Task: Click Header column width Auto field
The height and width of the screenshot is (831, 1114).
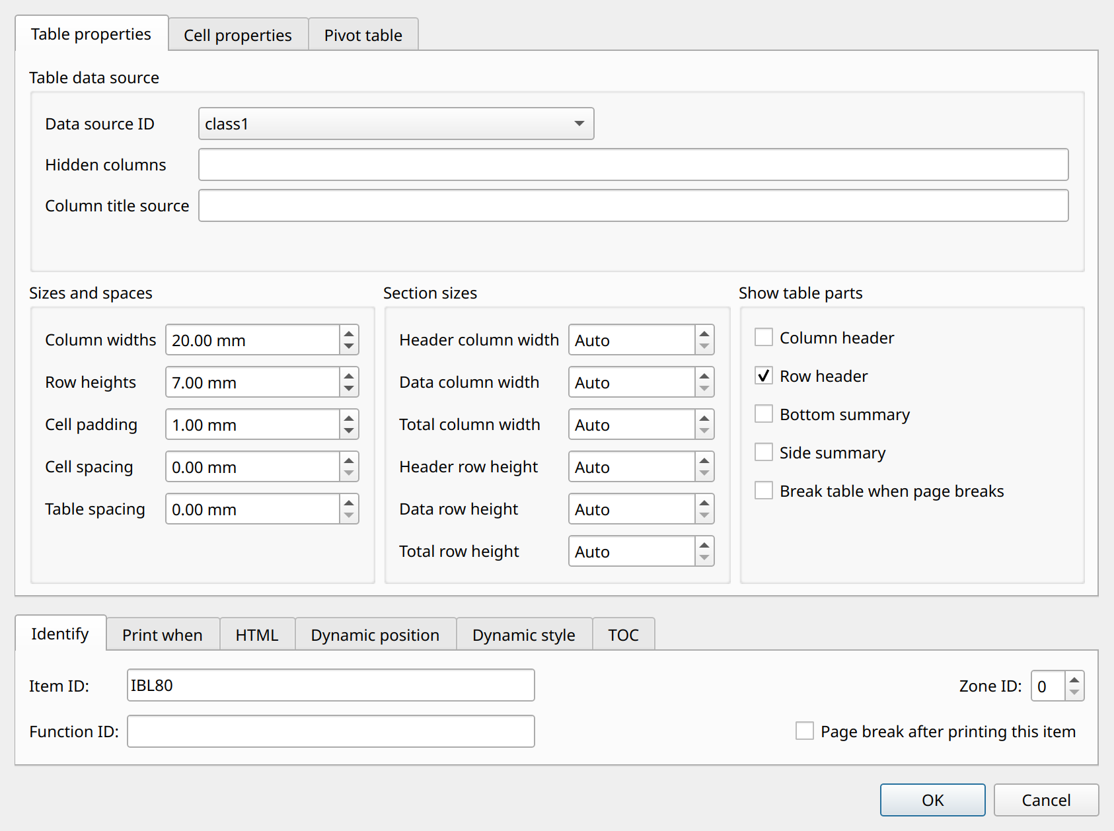Action: [x=632, y=340]
